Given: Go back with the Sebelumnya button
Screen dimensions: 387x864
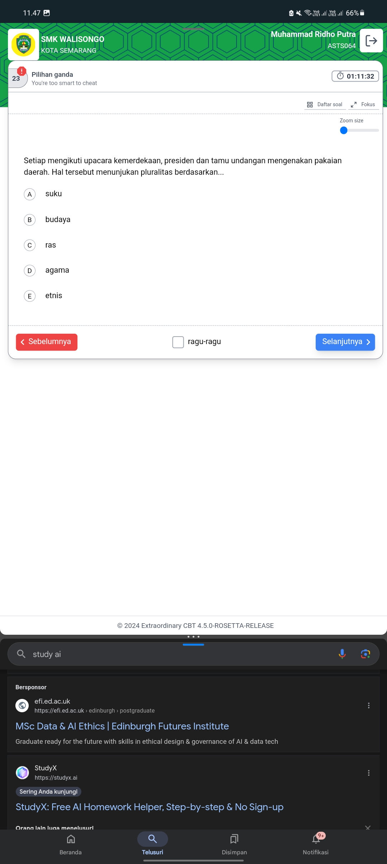Looking at the screenshot, I should click(46, 342).
